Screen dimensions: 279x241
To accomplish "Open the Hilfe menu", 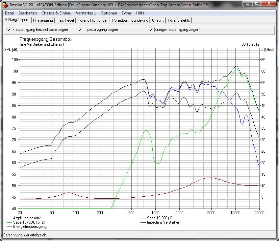I will click(x=140, y=13).
